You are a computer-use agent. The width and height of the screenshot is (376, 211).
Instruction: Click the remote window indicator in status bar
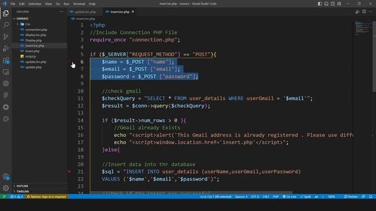coord(4,197)
